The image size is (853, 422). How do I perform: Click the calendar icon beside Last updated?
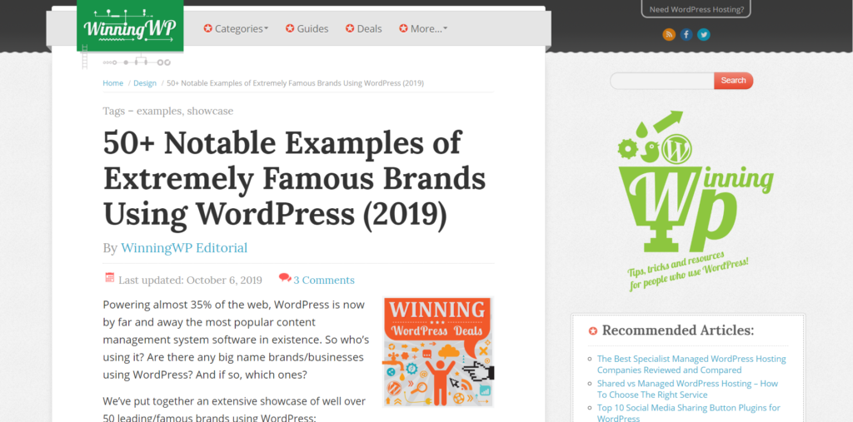[x=109, y=278]
